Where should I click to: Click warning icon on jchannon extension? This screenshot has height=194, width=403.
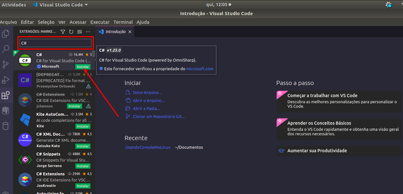click(x=88, y=106)
